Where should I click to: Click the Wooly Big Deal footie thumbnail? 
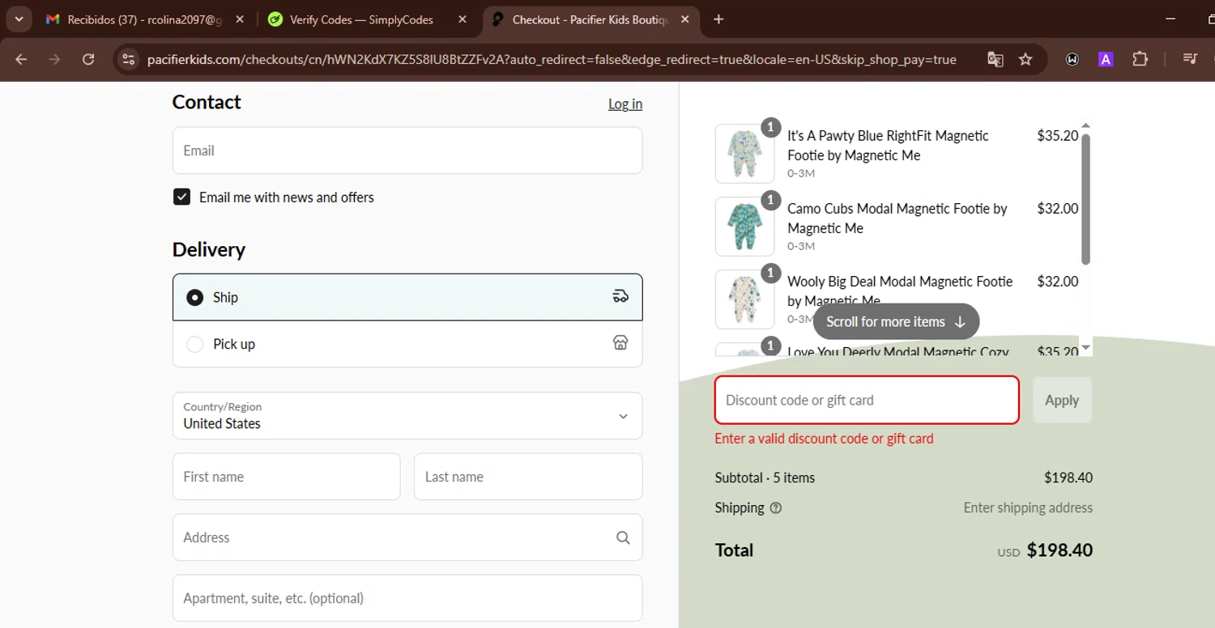coord(744,299)
